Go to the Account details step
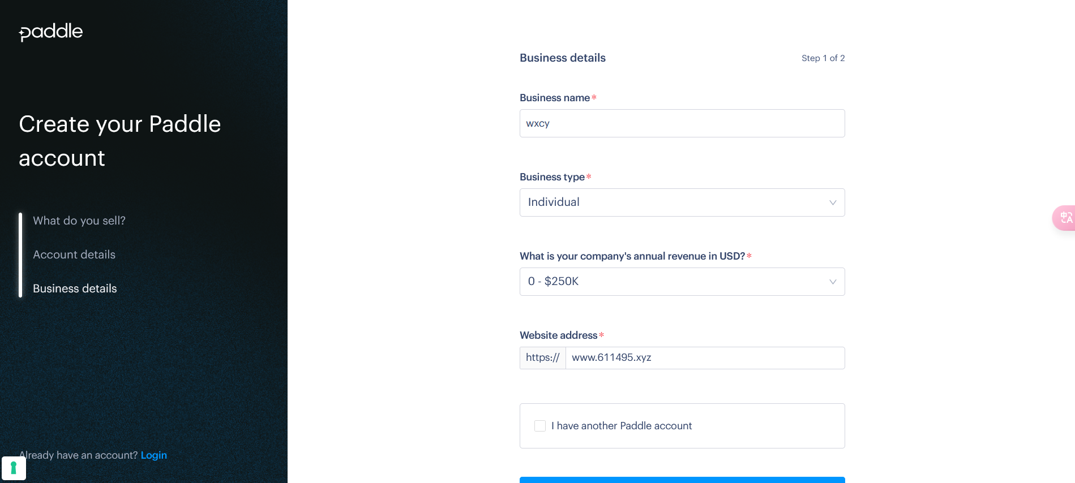The image size is (1075, 483). click(74, 255)
